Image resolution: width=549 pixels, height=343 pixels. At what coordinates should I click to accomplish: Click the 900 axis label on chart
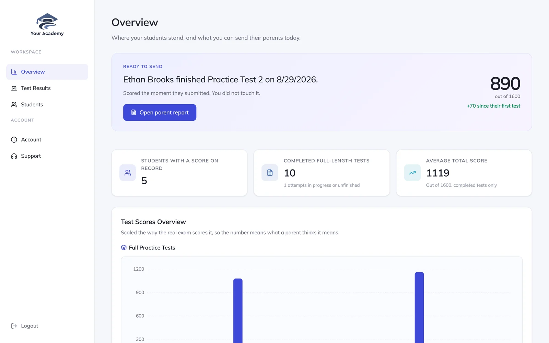(140, 293)
